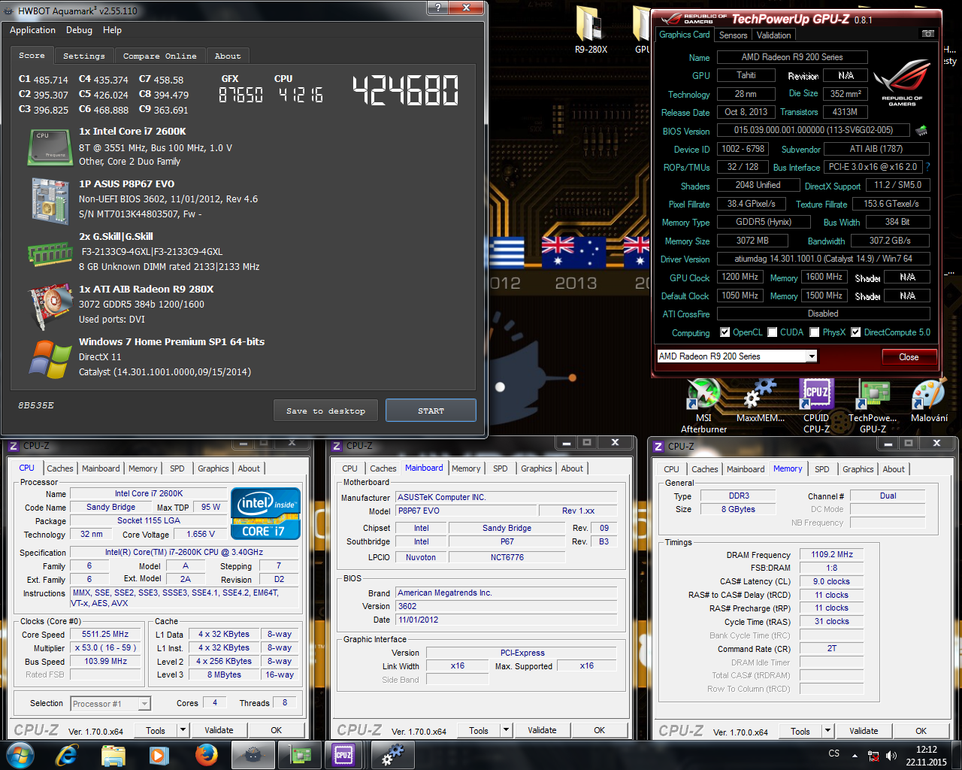Image resolution: width=962 pixels, height=770 pixels.
Task: Launch Firefox from the taskbar
Action: coord(205,755)
